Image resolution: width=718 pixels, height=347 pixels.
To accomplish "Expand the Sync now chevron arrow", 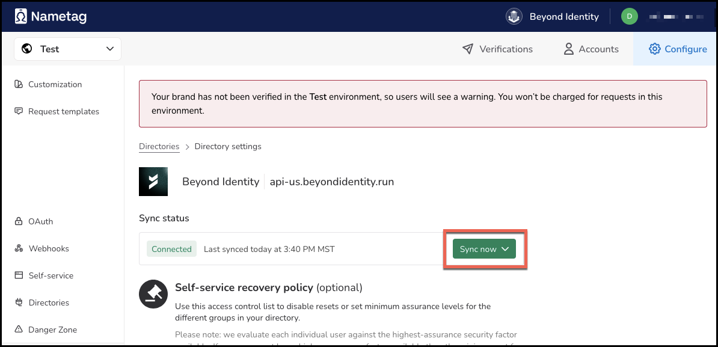I will tap(505, 249).
